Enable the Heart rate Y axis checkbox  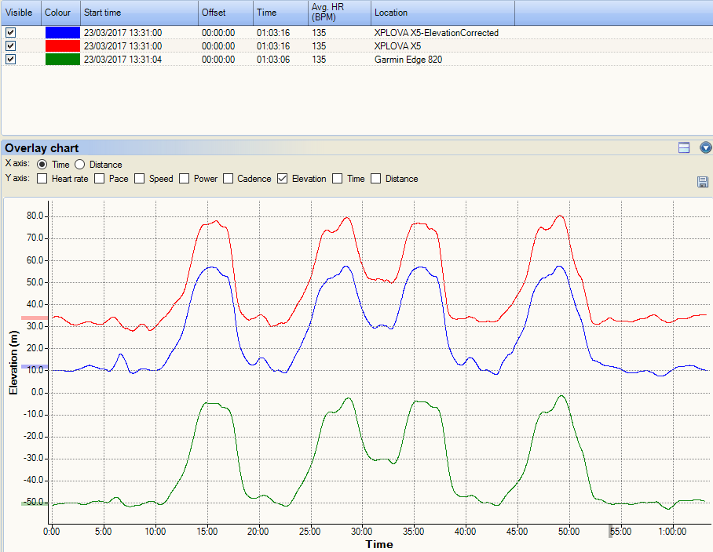[42, 179]
